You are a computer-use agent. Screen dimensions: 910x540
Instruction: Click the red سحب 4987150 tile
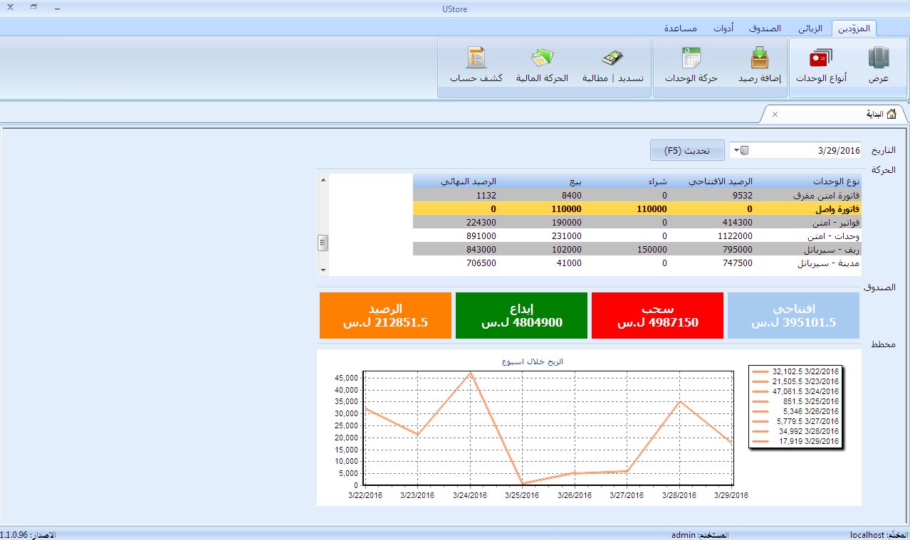[658, 315]
